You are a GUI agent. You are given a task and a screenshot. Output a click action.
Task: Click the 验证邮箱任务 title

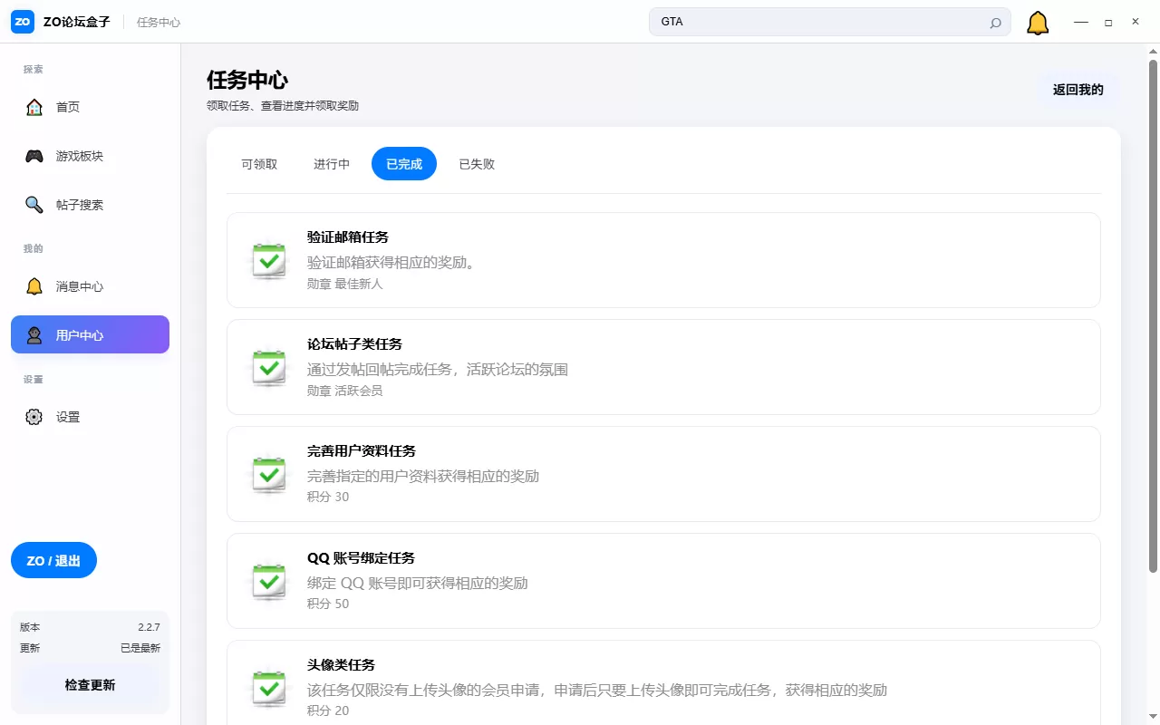348,237
